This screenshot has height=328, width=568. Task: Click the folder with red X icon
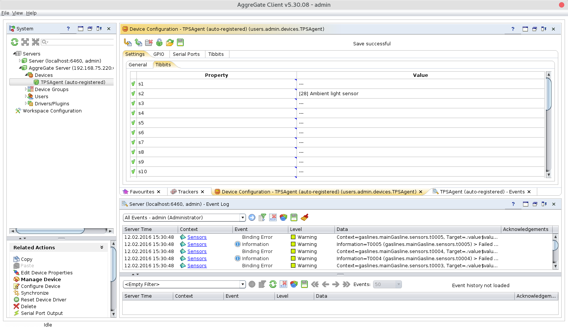149,42
